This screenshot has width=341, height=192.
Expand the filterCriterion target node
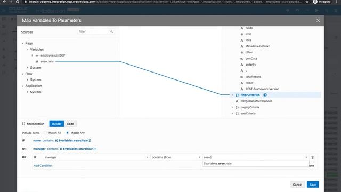(232, 95)
